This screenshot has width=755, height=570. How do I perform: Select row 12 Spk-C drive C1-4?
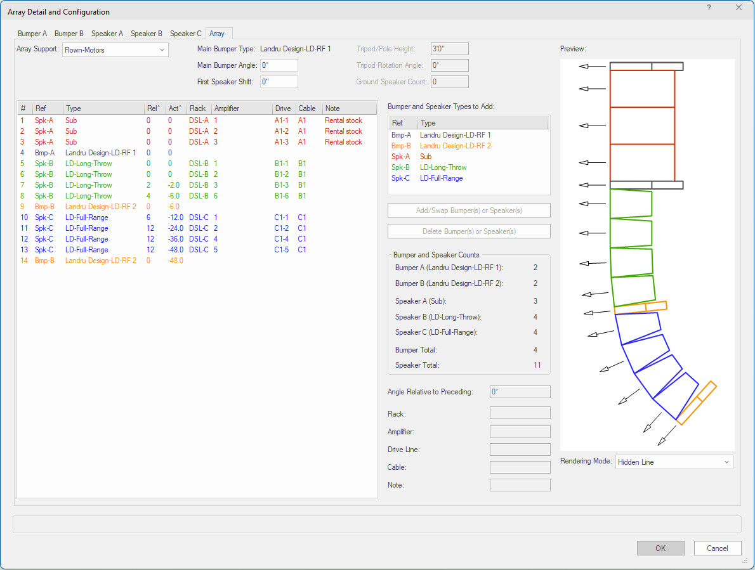[197, 239]
